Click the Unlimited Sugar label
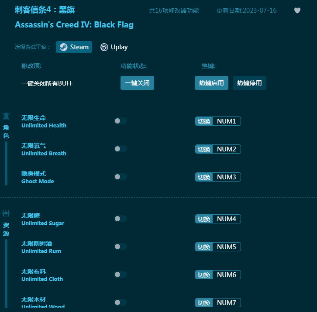This screenshot has height=312, width=317. (x=43, y=223)
